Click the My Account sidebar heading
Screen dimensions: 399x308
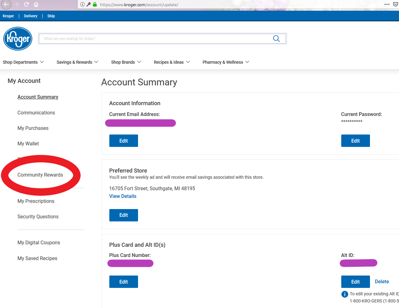pos(24,81)
